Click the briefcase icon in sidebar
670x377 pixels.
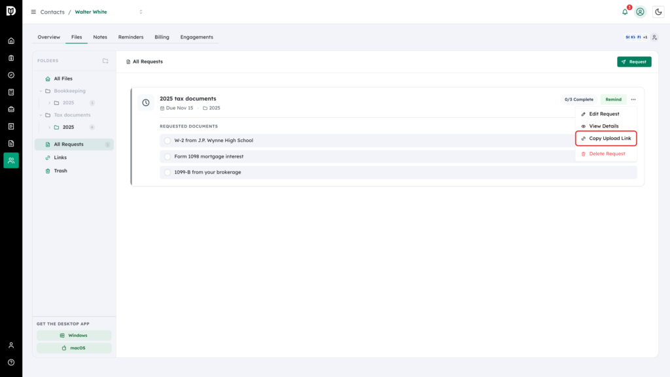tap(11, 109)
